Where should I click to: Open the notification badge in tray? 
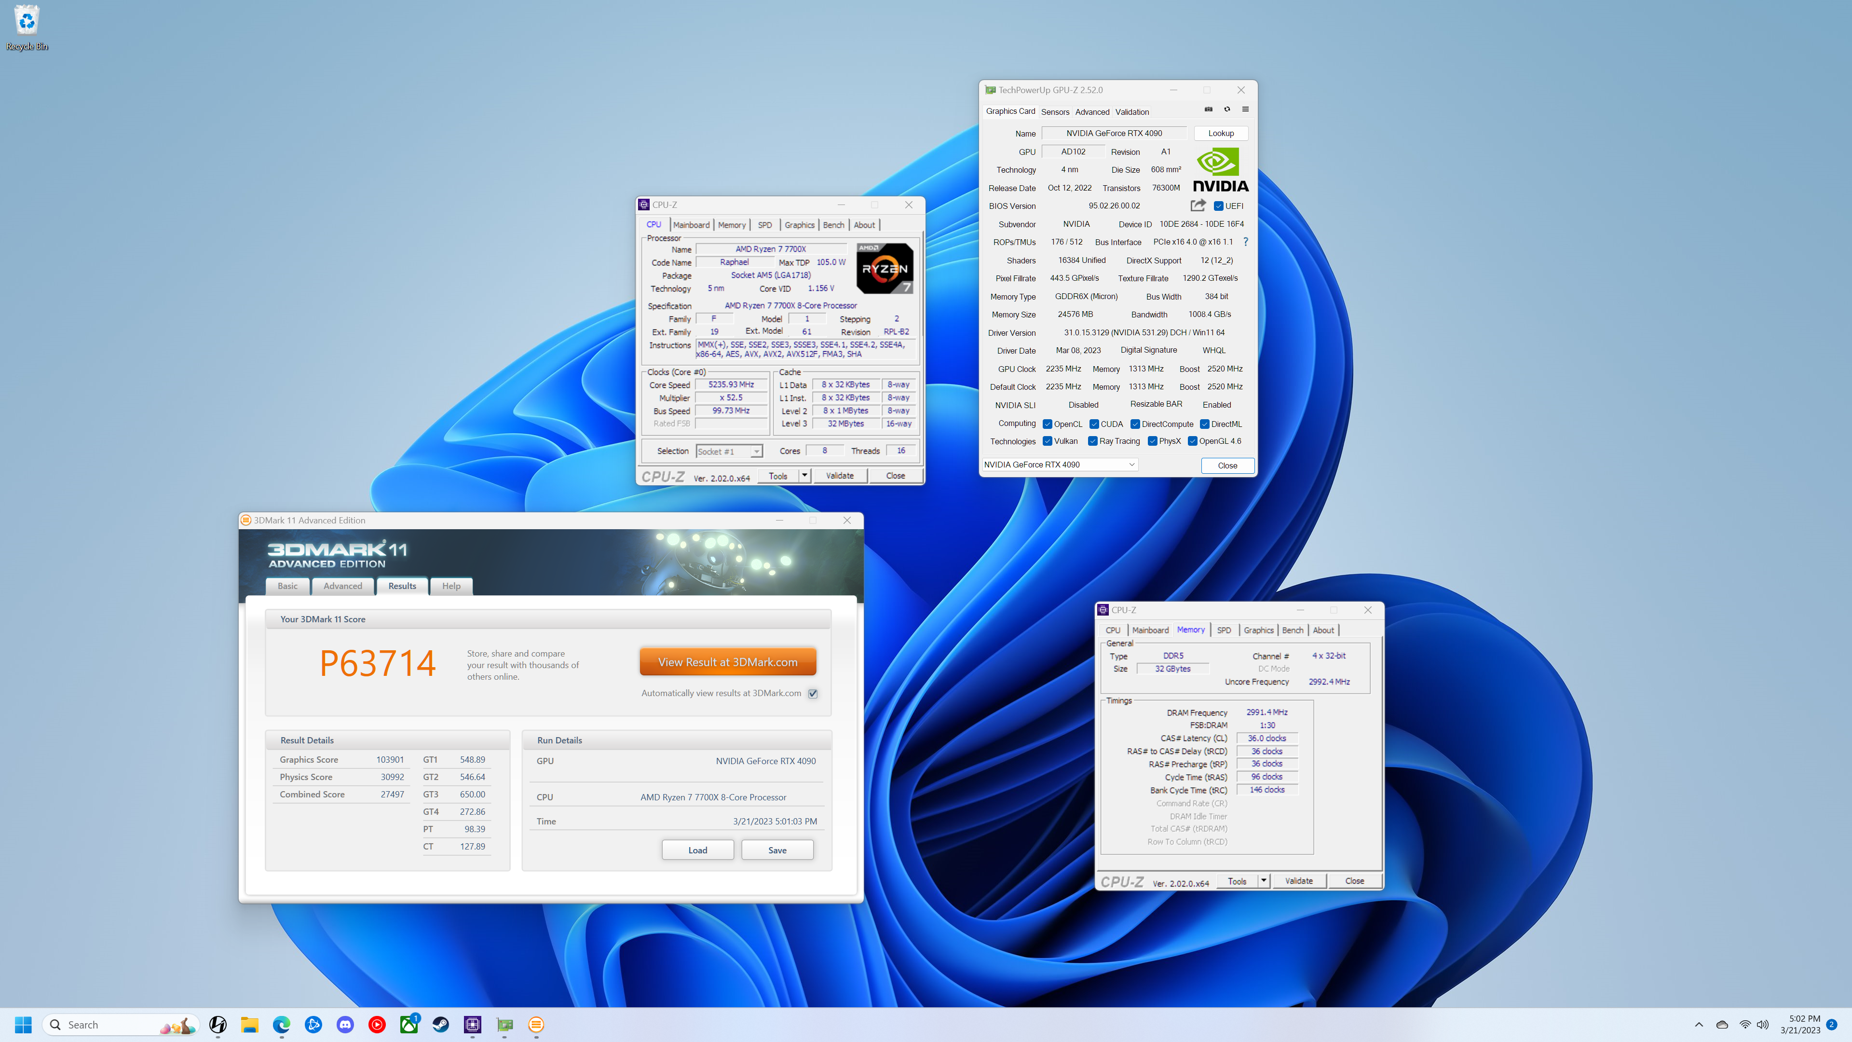(1831, 1025)
